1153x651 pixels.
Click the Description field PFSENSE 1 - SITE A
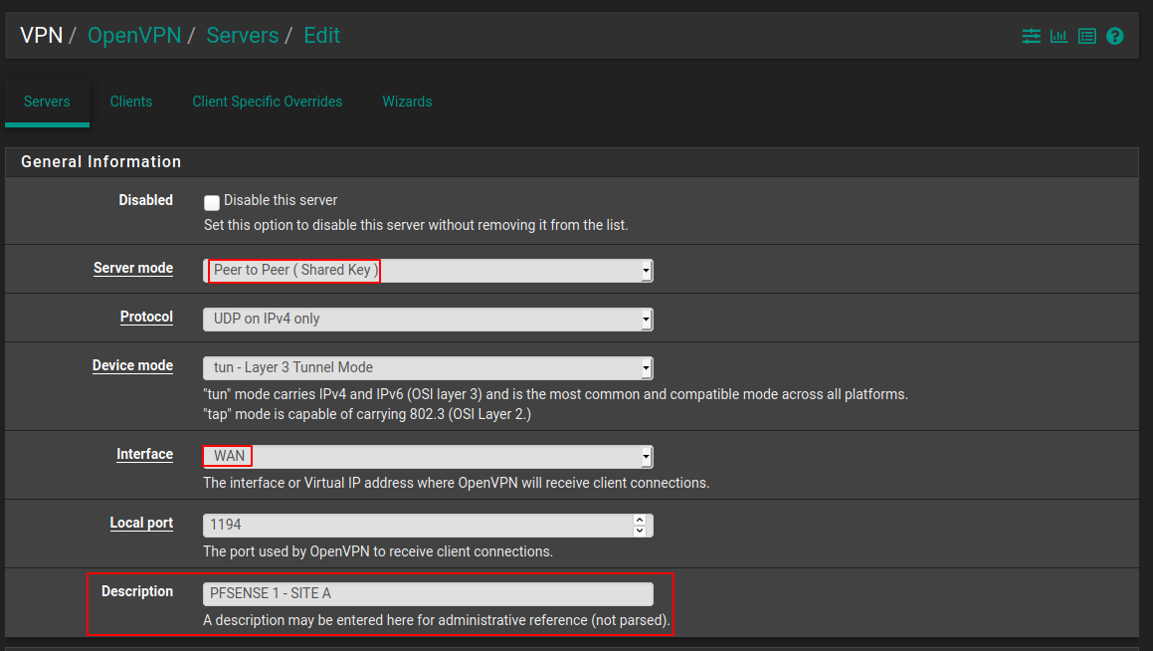(x=428, y=593)
